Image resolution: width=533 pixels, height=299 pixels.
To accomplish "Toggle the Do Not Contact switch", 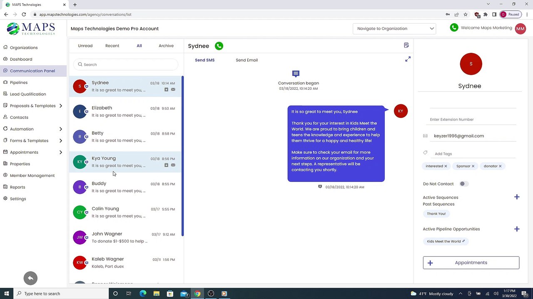I will [x=463, y=184].
